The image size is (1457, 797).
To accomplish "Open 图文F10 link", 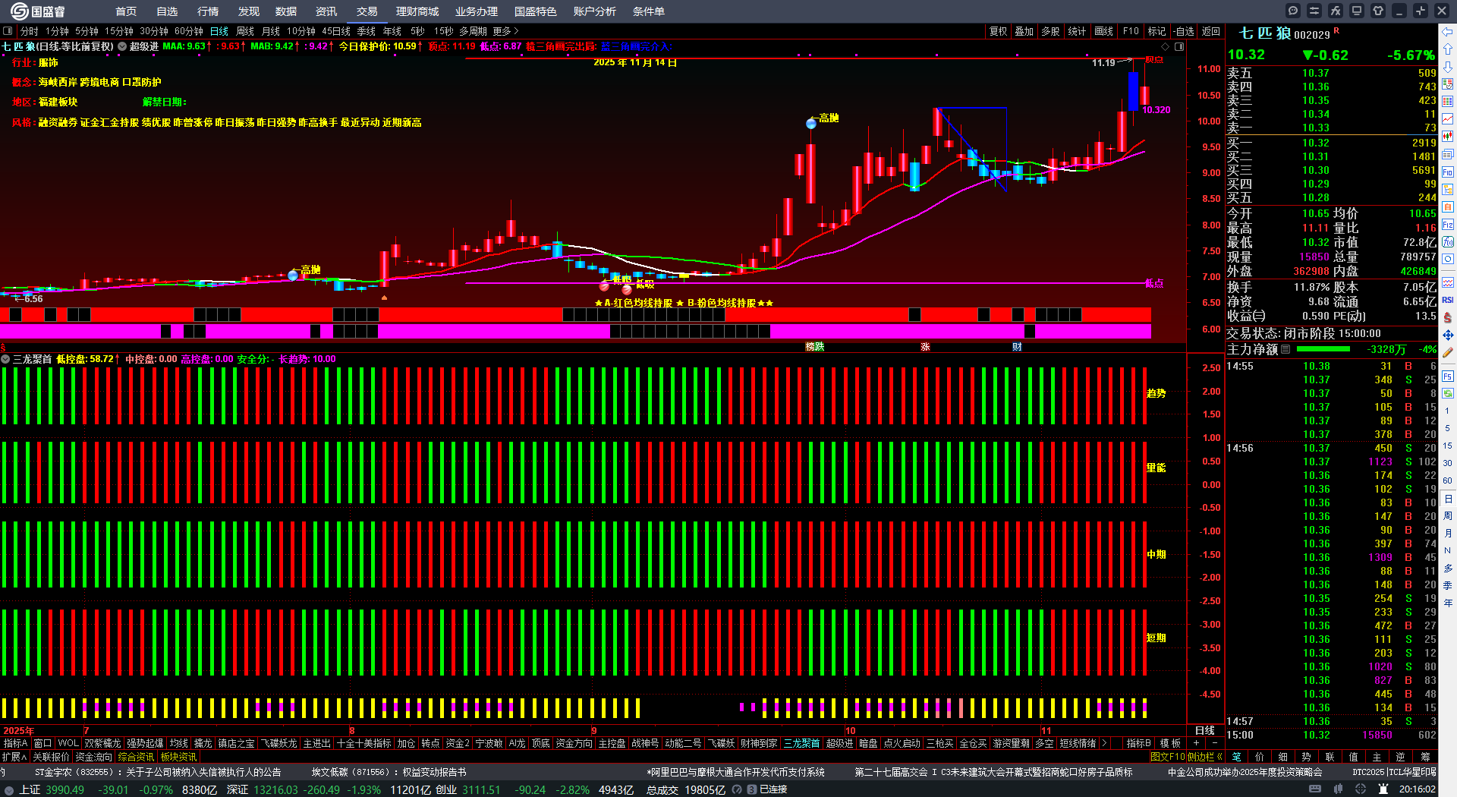I will pyautogui.click(x=1167, y=757).
